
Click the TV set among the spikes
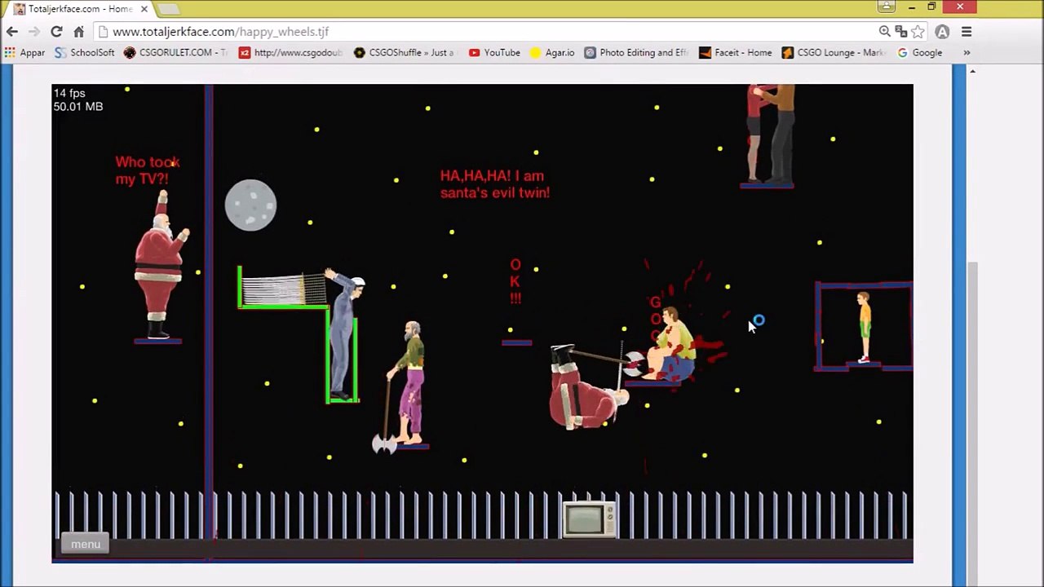coord(589,519)
